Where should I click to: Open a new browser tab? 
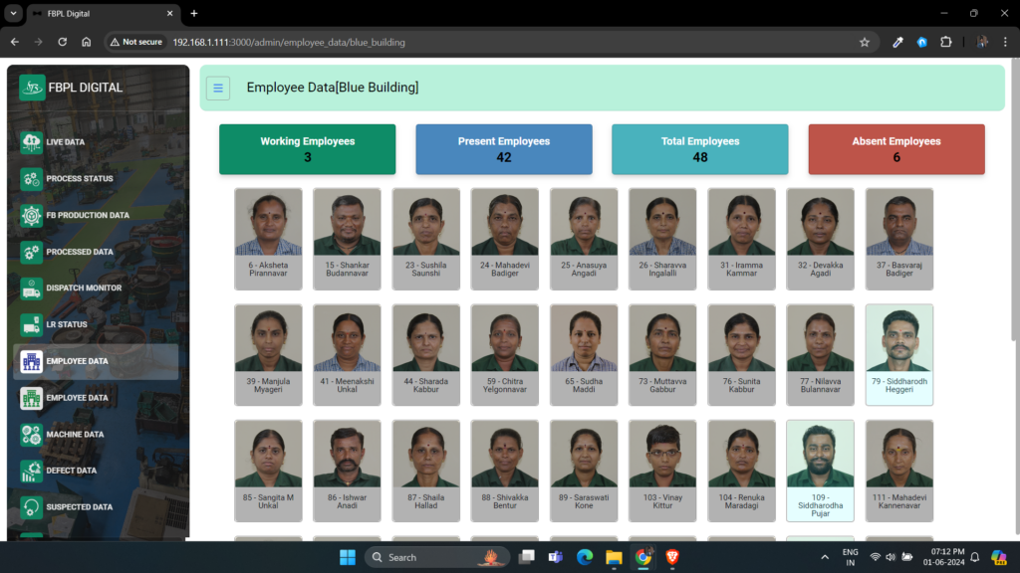[194, 13]
